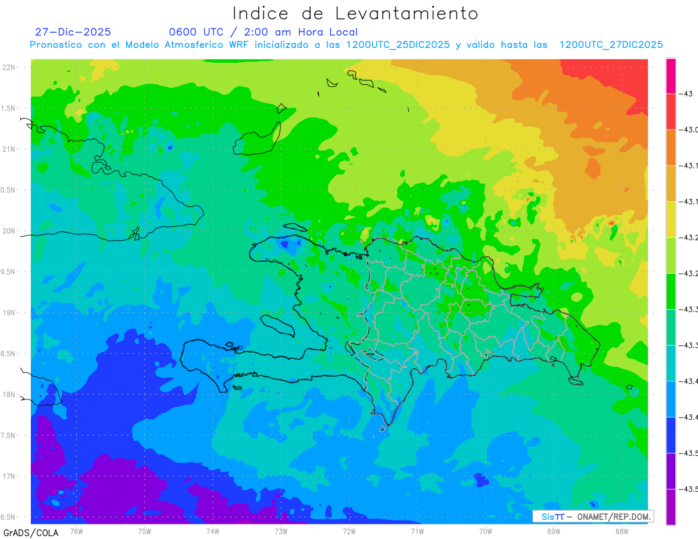Image resolution: width=698 pixels, height=539 pixels.
Task: Click the '70W' longitude label
Action: click(x=485, y=531)
